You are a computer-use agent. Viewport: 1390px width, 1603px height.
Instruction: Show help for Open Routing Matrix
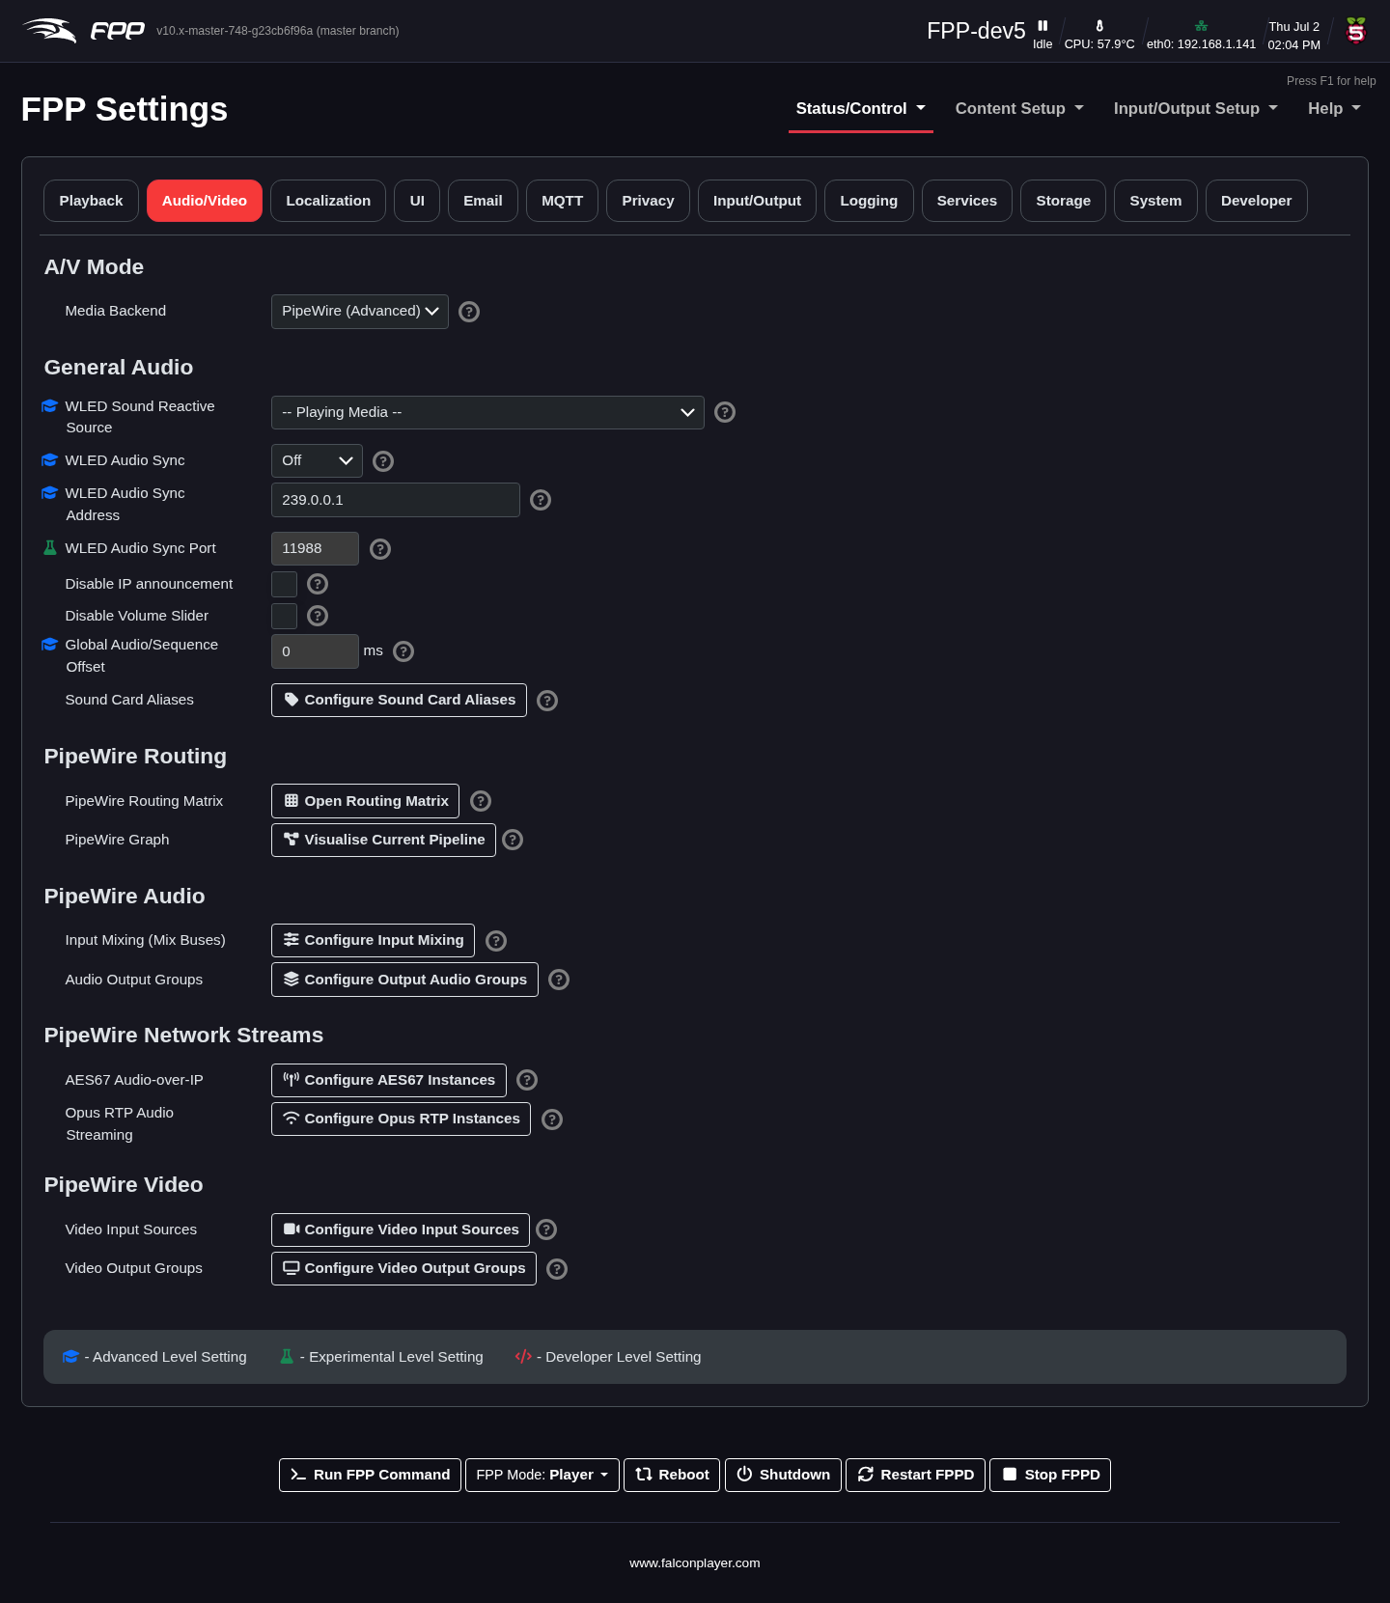481,801
